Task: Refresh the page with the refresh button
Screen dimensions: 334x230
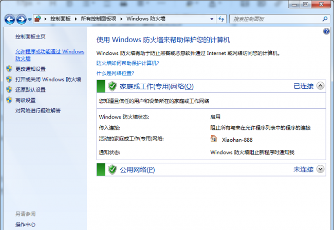Action: tap(221, 19)
